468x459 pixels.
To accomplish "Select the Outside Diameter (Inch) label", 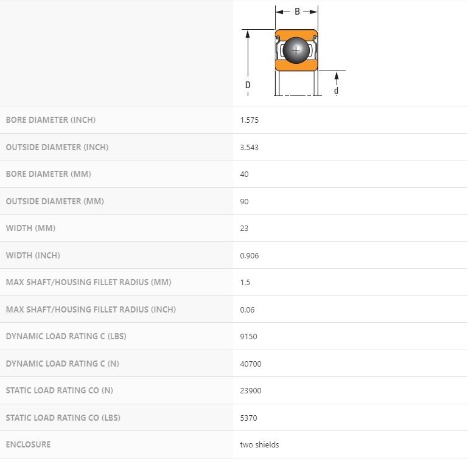I will [x=57, y=147].
